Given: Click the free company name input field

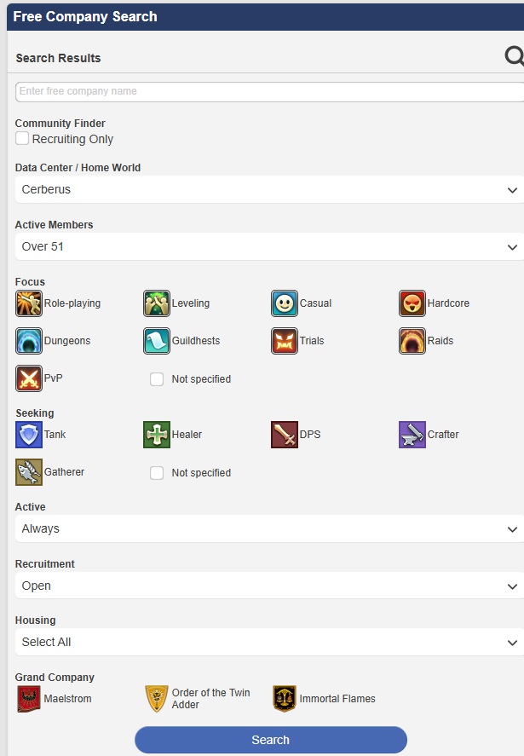Looking at the screenshot, I should pyautogui.click(x=269, y=91).
